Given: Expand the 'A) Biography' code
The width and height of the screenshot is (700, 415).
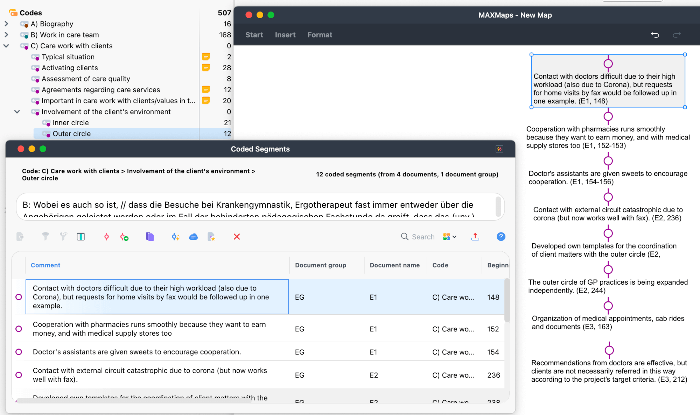Looking at the screenshot, I should [6, 24].
